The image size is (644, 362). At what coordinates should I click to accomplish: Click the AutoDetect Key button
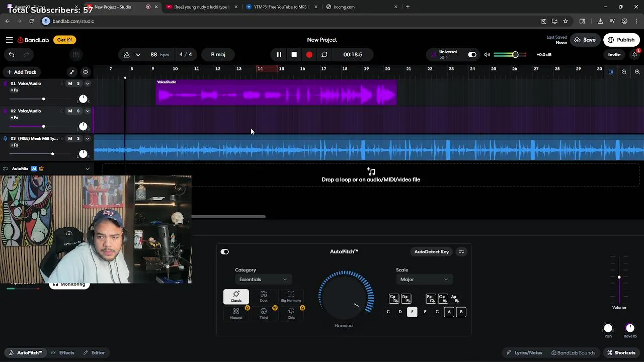click(431, 251)
